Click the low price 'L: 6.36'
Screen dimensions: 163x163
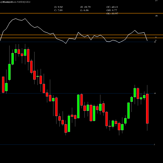click(x=84, y=10)
